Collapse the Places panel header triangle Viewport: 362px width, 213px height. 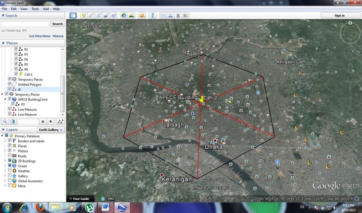coord(3,43)
